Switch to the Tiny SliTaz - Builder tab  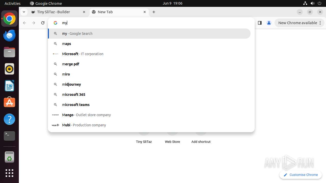(x=59, y=12)
